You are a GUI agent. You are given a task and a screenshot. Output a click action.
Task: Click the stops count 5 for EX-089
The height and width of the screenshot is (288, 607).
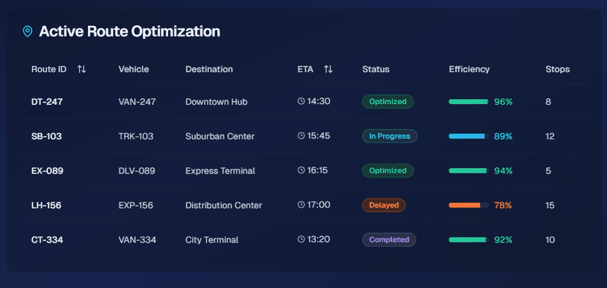(548, 171)
